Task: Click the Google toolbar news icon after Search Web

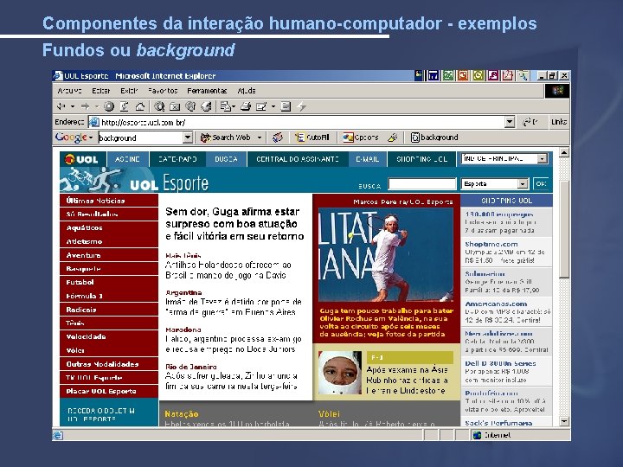Action: click(x=278, y=138)
